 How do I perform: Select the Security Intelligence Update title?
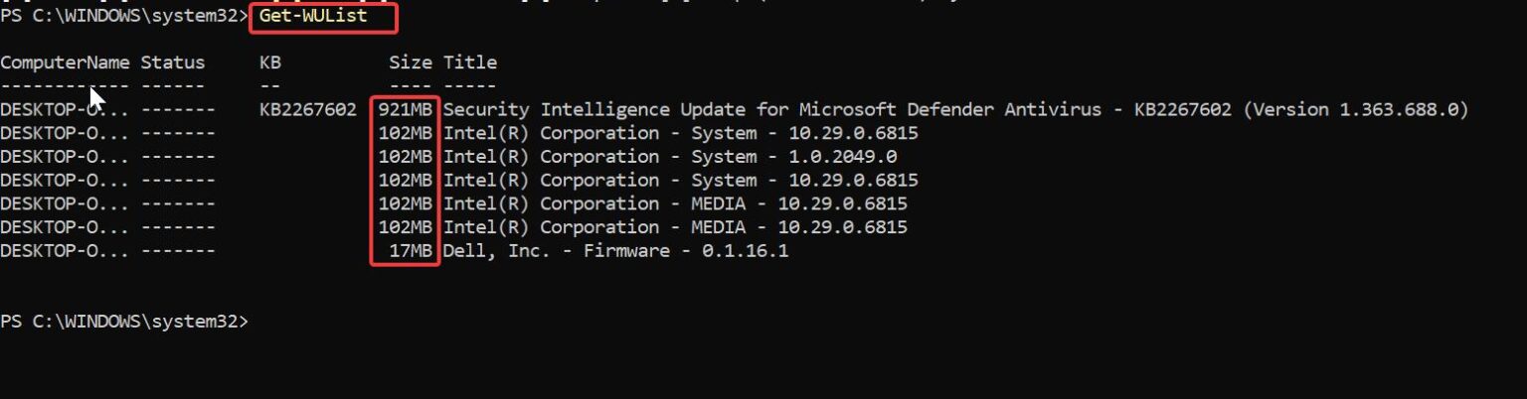[955, 109]
